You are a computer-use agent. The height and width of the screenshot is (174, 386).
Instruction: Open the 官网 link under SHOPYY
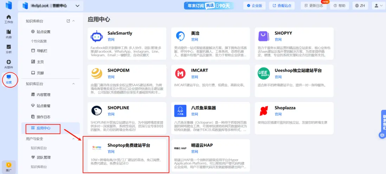pyautogui.click(x=278, y=39)
